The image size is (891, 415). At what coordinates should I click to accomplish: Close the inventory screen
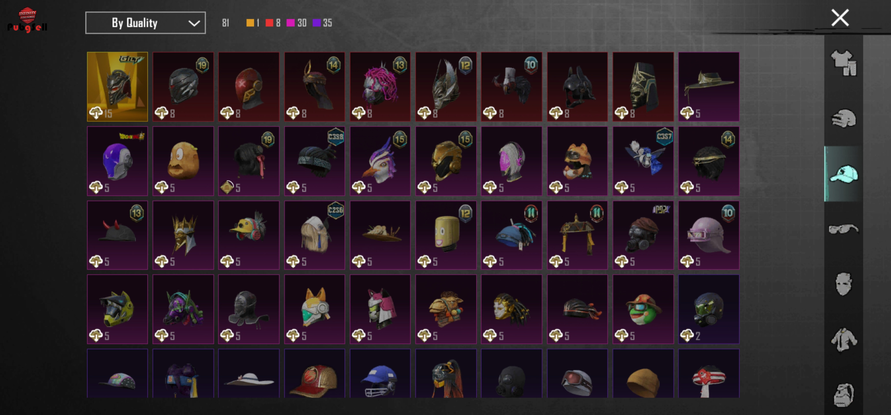click(x=840, y=18)
